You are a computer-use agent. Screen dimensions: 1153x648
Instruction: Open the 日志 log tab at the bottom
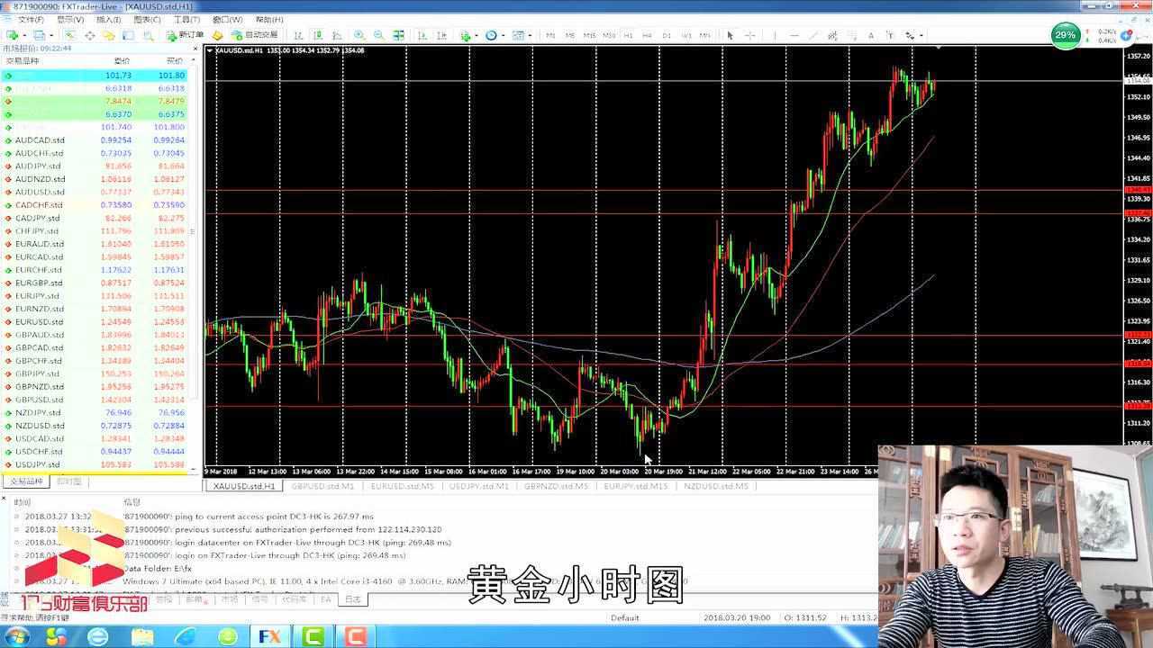pyautogui.click(x=351, y=599)
